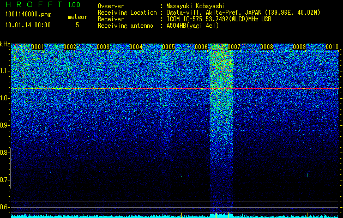Viewport: 343px width, 218px height.
Task: Click the Receiving antenna label
Action: pos(125,26)
